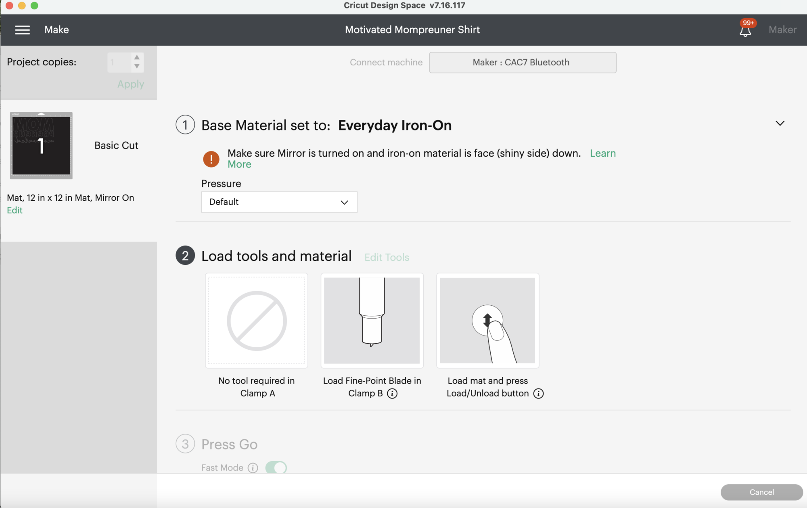Toggle Mirror On setting via Edit link
This screenshot has height=508, width=807.
[14, 210]
